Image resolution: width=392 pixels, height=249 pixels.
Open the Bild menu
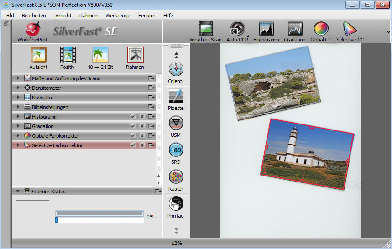pyautogui.click(x=10, y=16)
